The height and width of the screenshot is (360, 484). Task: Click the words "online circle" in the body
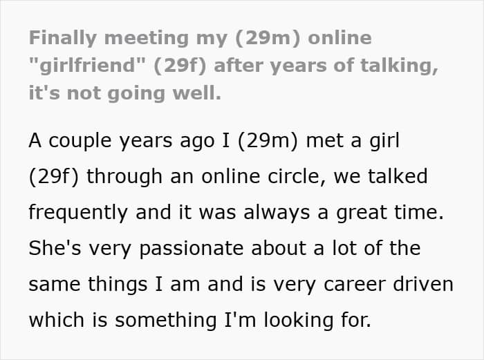pyautogui.click(x=262, y=176)
